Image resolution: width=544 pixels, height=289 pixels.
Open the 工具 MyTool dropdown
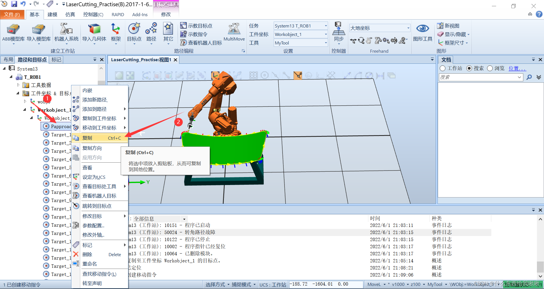(x=326, y=43)
